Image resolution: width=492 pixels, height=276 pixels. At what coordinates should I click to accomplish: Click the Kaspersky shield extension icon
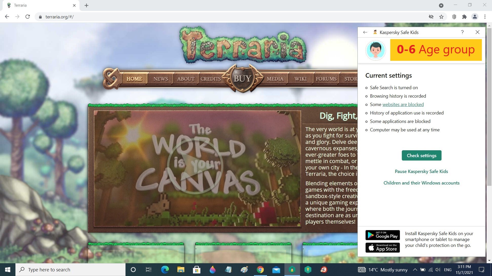[x=454, y=17]
